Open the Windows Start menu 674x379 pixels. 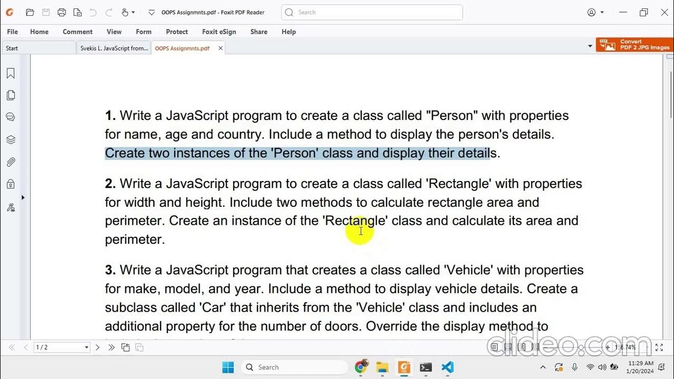coord(228,367)
